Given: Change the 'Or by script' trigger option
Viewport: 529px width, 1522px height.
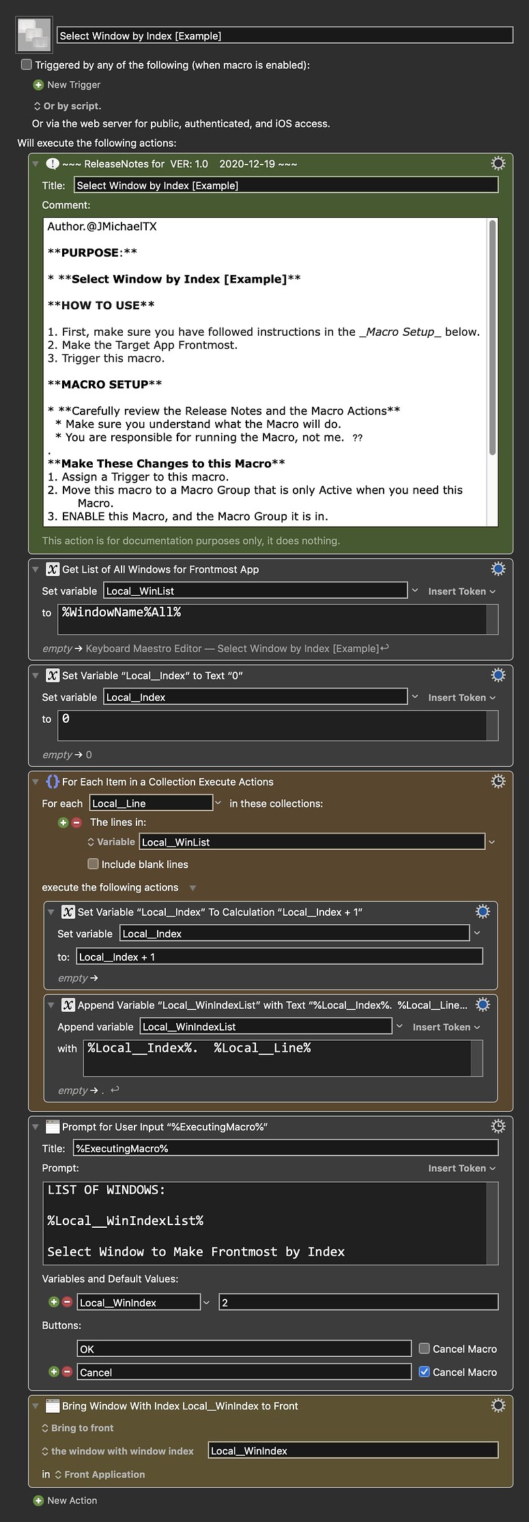Looking at the screenshot, I should click(67, 106).
